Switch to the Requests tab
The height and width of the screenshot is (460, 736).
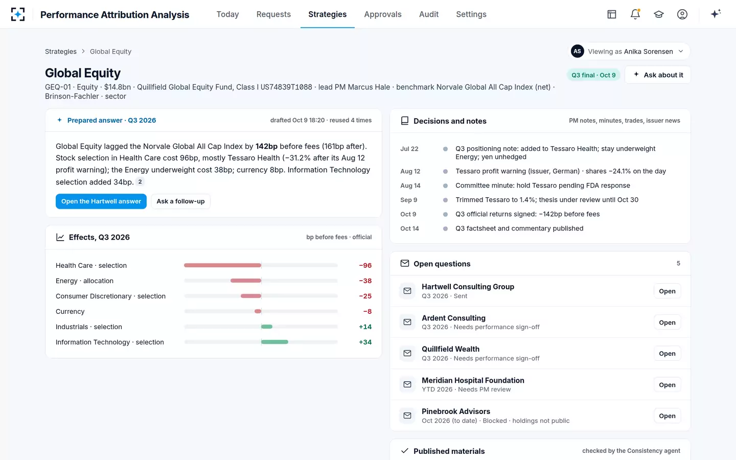tap(273, 14)
